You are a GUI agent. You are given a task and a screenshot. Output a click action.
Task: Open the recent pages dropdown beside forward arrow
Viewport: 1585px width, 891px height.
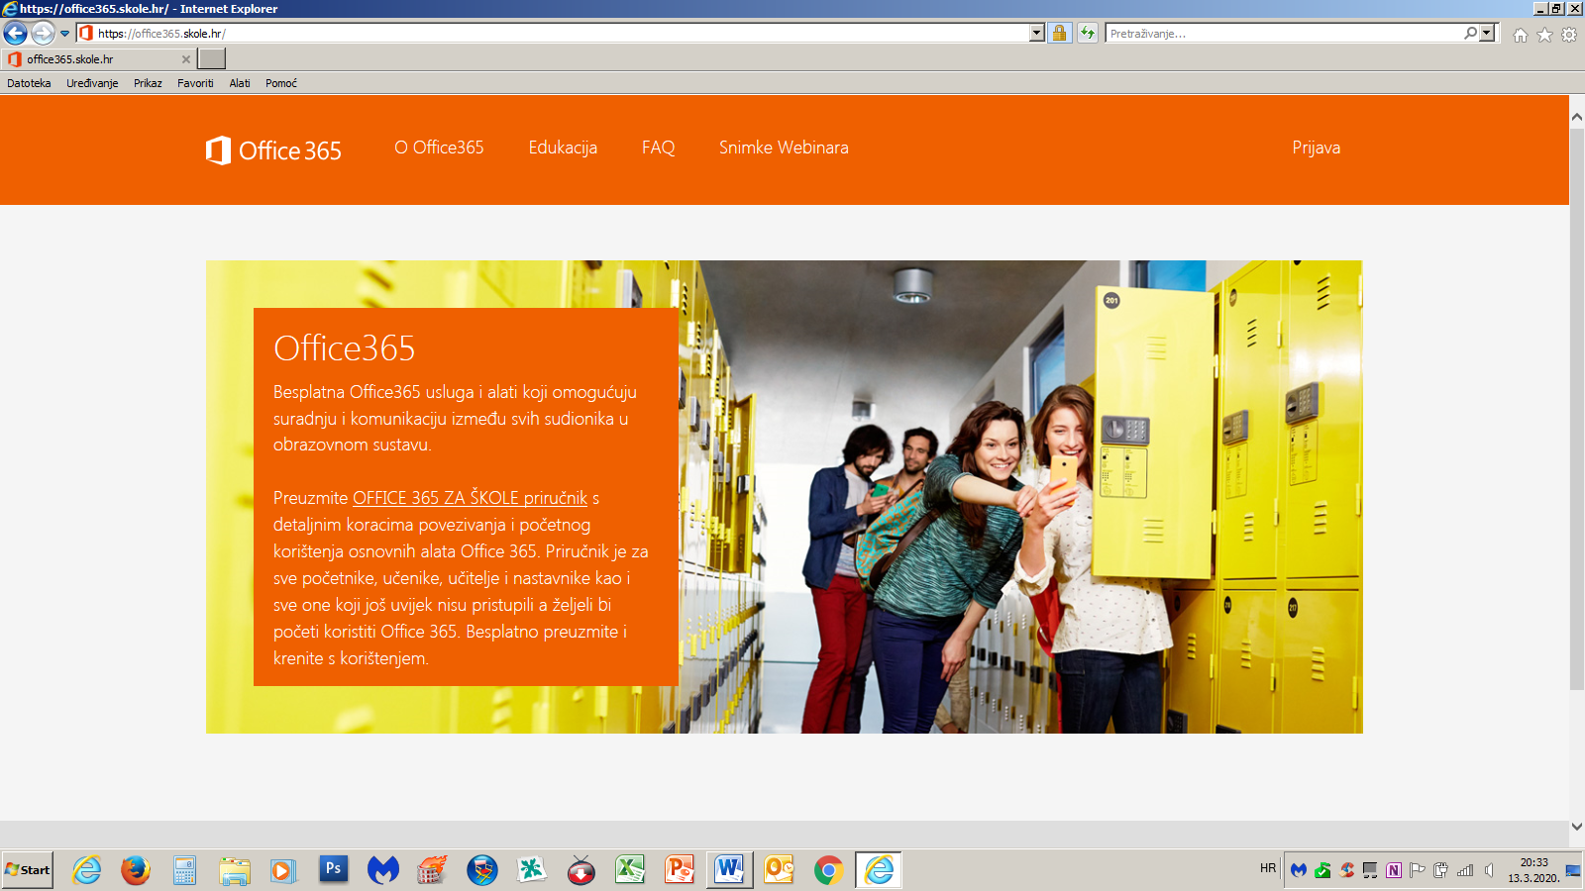tap(65, 34)
